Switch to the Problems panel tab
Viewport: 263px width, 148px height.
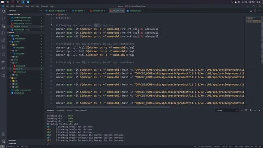[x=60, y=111]
